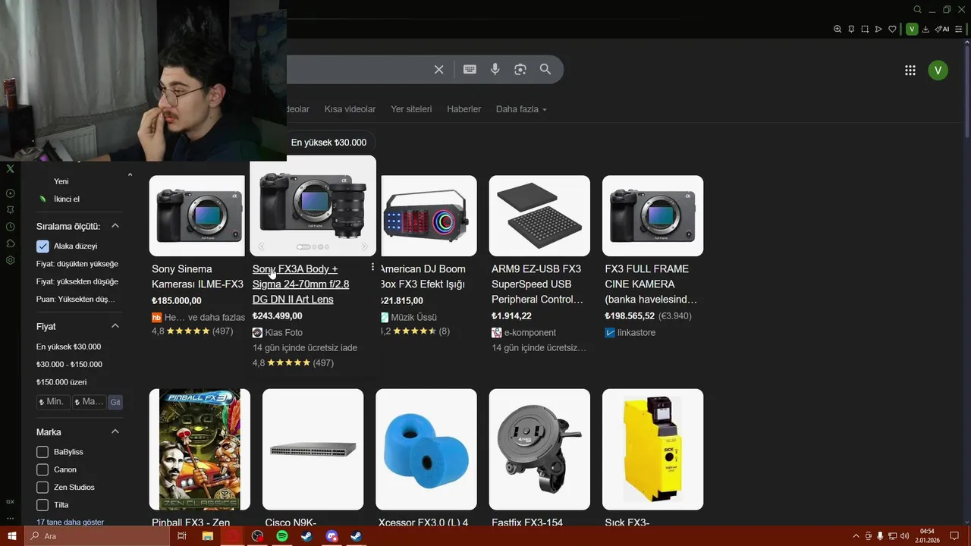Open the X (Twitter) sidebar icon
This screenshot has height=546, width=971.
(x=10, y=168)
